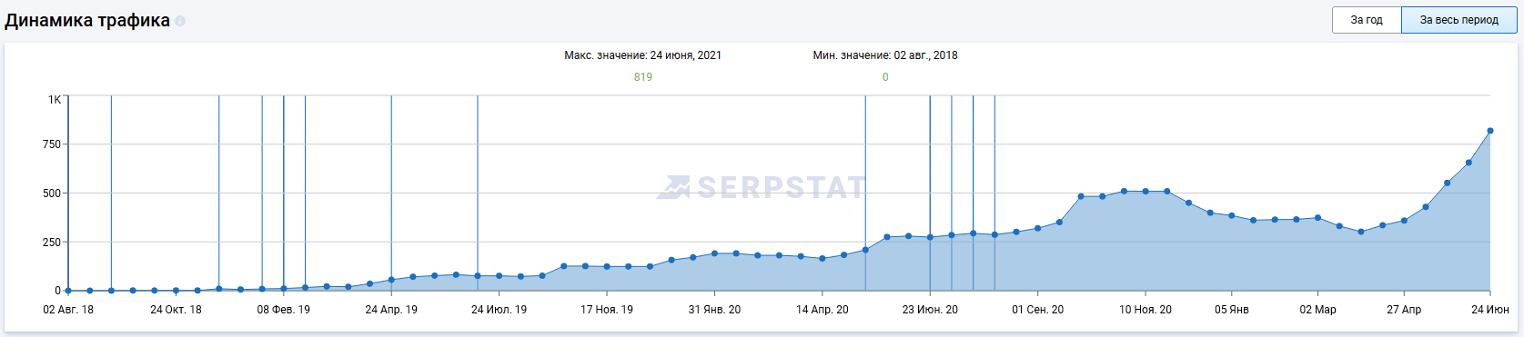Click the 31 Янв. 20 axis date

click(x=714, y=310)
